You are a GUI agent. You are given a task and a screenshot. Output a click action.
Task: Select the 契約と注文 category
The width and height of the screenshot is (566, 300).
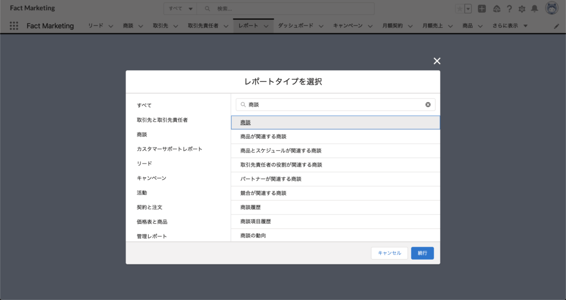(x=149, y=207)
